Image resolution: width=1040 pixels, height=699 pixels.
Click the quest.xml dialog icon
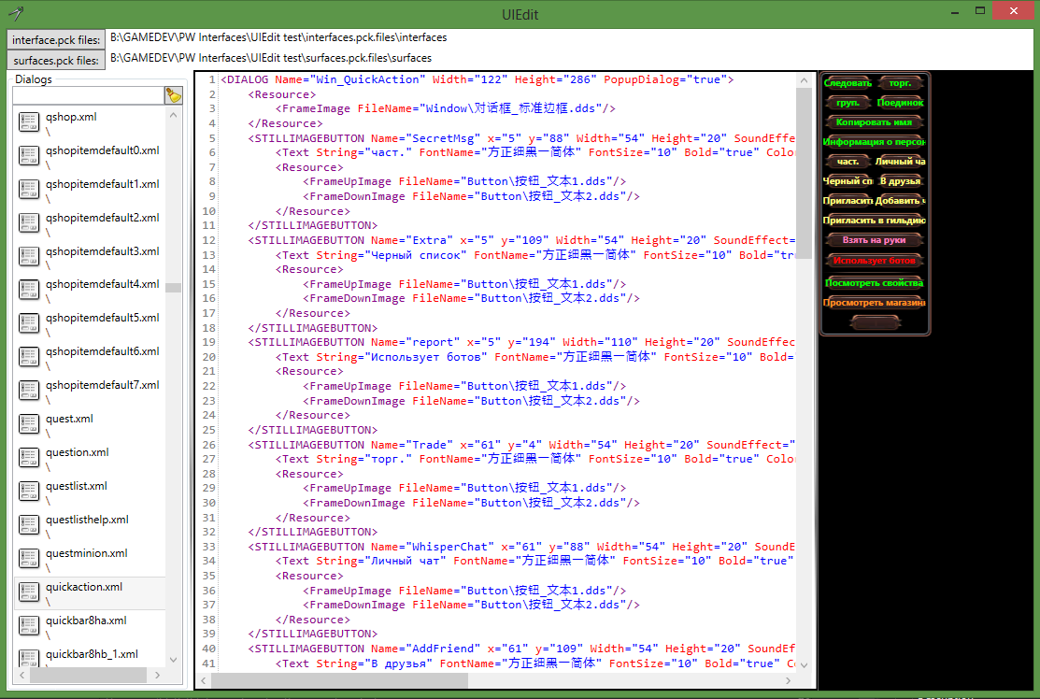coord(29,423)
